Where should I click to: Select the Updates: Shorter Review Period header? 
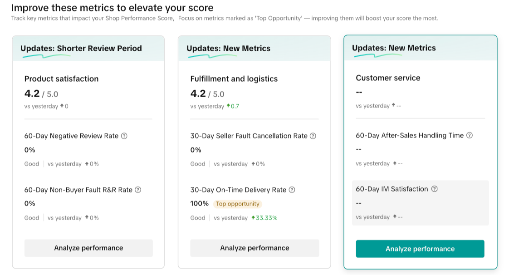(81, 49)
